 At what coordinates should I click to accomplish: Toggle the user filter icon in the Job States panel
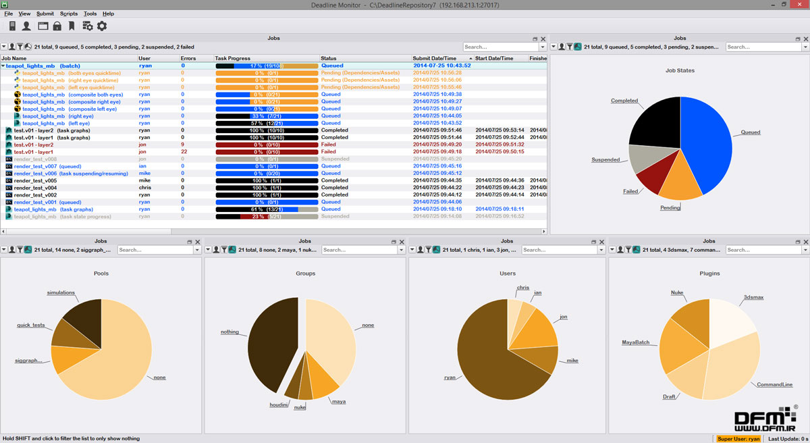(562, 47)
